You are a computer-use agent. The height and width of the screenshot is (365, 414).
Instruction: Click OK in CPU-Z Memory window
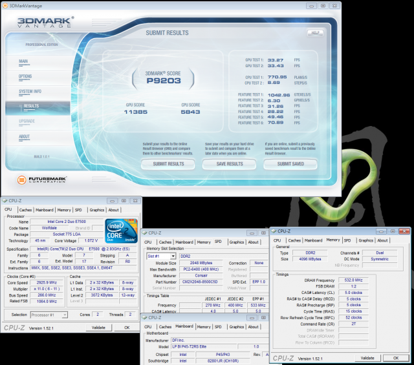click(x=396, y=358)
